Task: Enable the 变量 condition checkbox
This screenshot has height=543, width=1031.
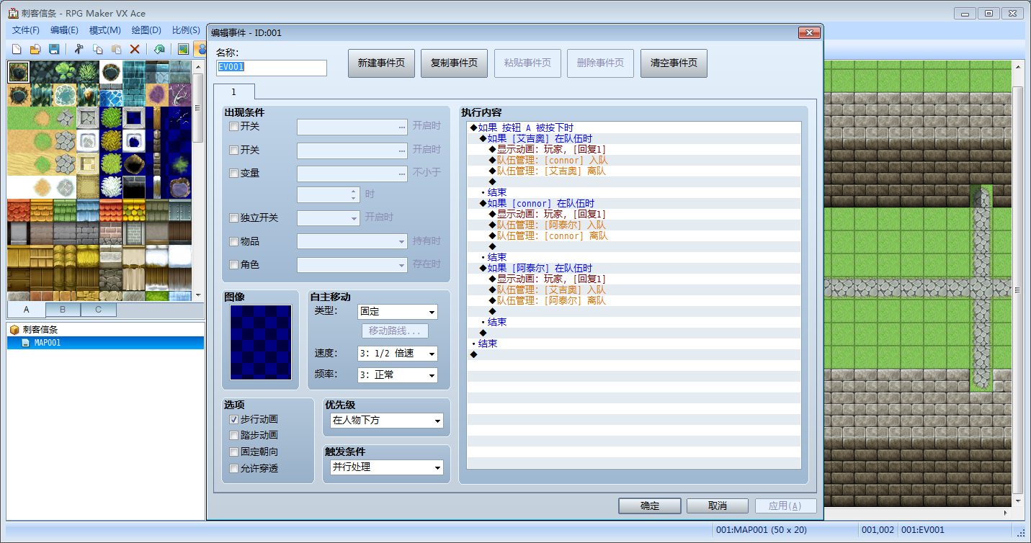Action: (x=233, y=173)
